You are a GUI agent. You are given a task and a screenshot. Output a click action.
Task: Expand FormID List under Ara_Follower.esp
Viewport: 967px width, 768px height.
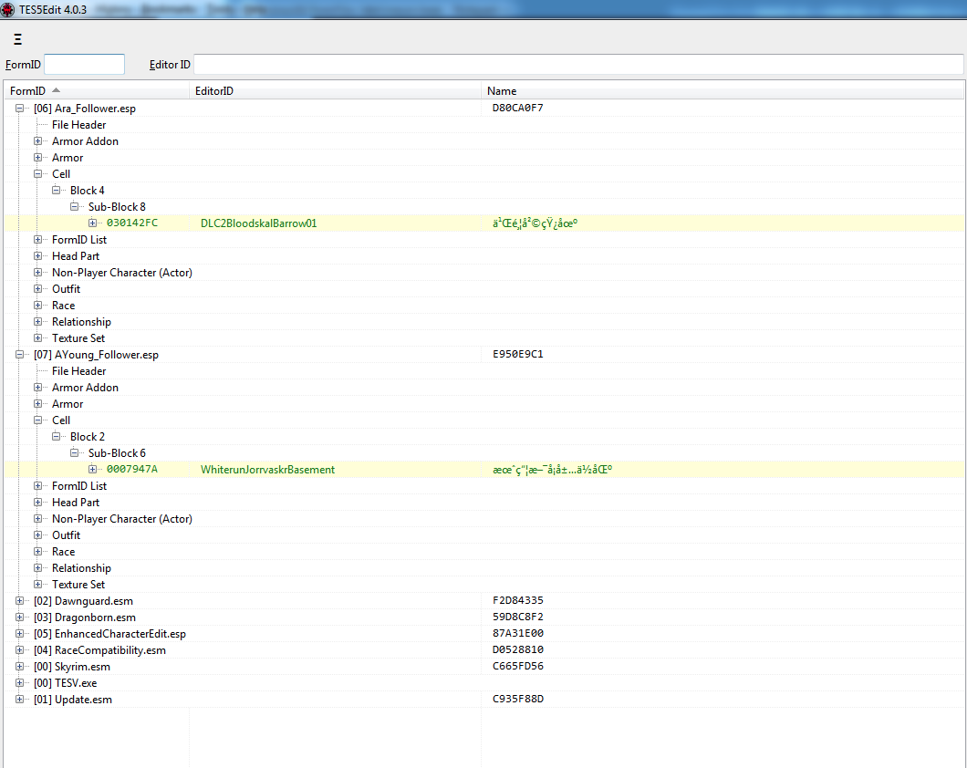pos(37,239)
